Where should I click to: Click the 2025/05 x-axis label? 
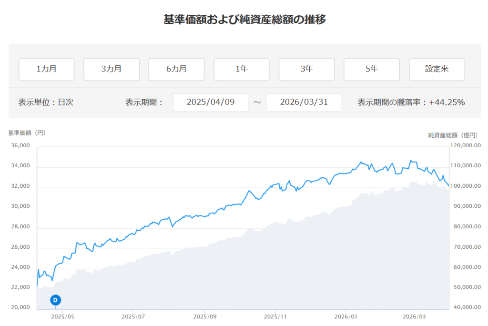[63, 316]
